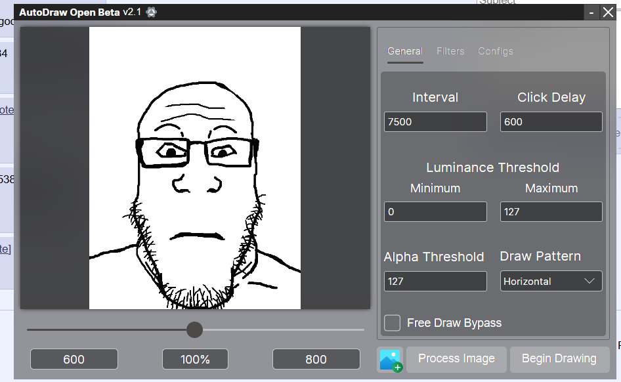621x382 pixels.
Task: Close the AutoDraw window
Action: 607,12
